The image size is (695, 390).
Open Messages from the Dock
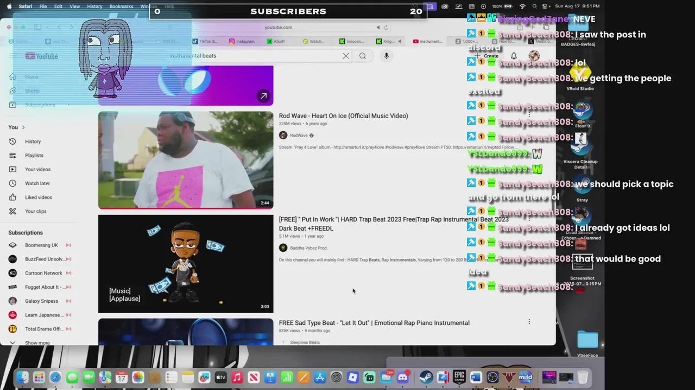coord(72,378)
